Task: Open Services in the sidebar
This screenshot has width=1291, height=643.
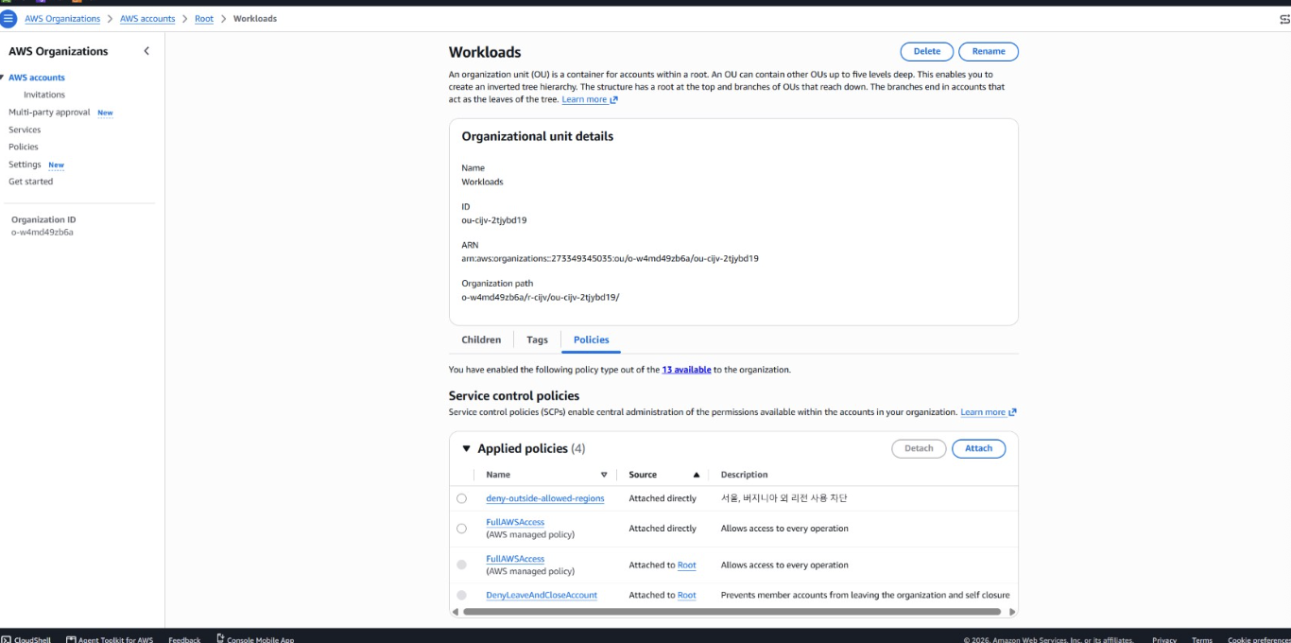Action: click(25, 130)
